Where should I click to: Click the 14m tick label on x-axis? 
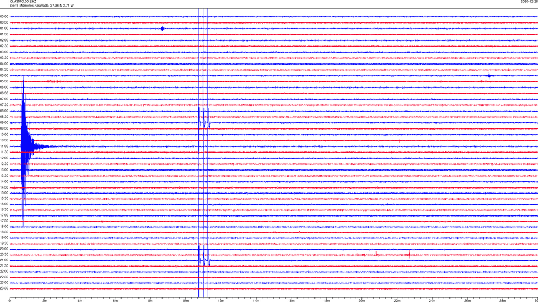point(256,301)
